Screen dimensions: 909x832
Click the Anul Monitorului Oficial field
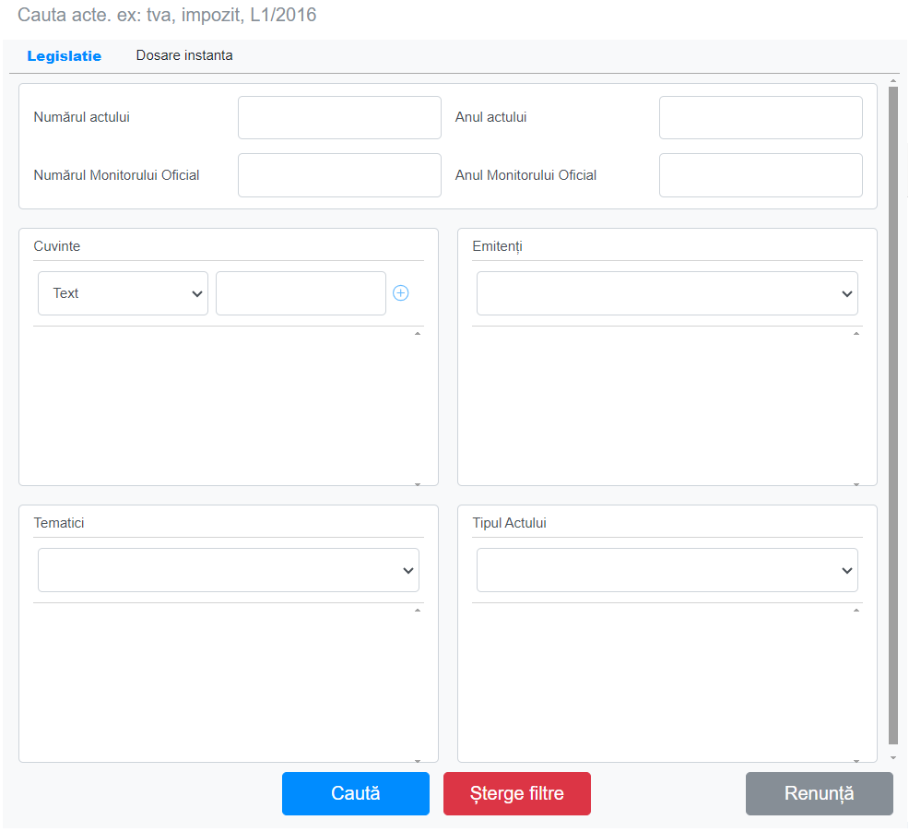click(x=761, y=175)
